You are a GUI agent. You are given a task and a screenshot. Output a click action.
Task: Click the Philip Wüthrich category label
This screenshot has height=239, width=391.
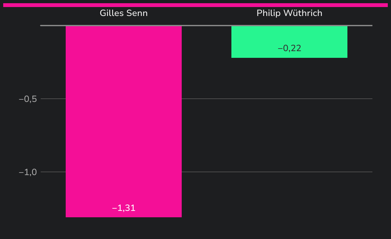[x=289, y=13]
